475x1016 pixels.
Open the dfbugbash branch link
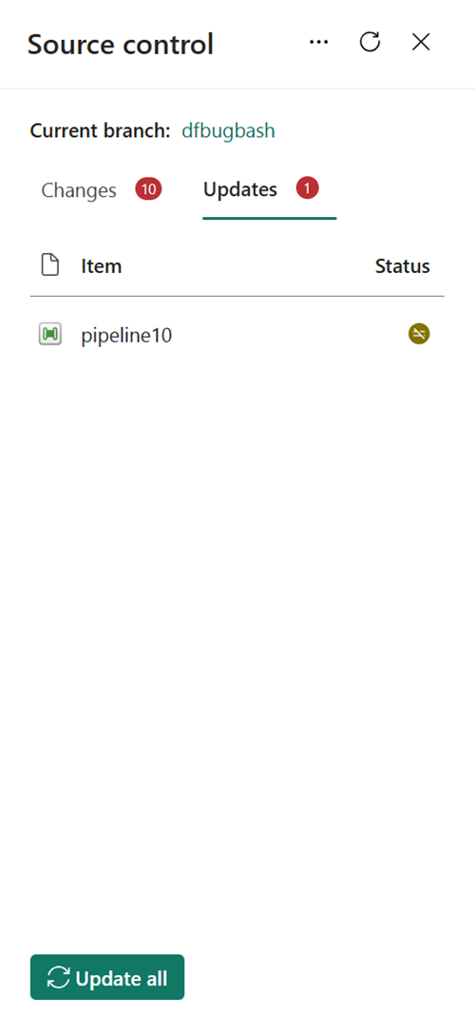pos(228,131)
